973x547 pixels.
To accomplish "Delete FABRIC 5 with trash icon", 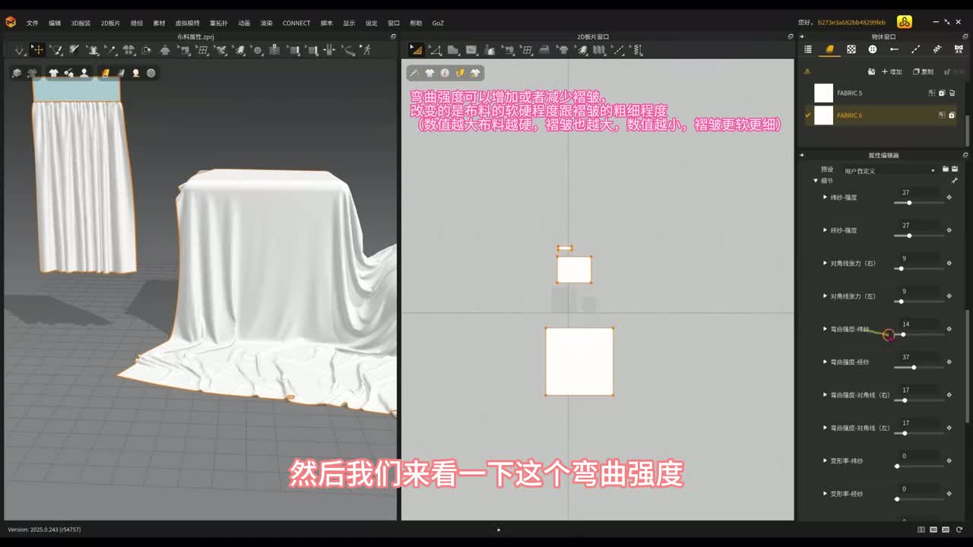I will [x=952, y=93].
